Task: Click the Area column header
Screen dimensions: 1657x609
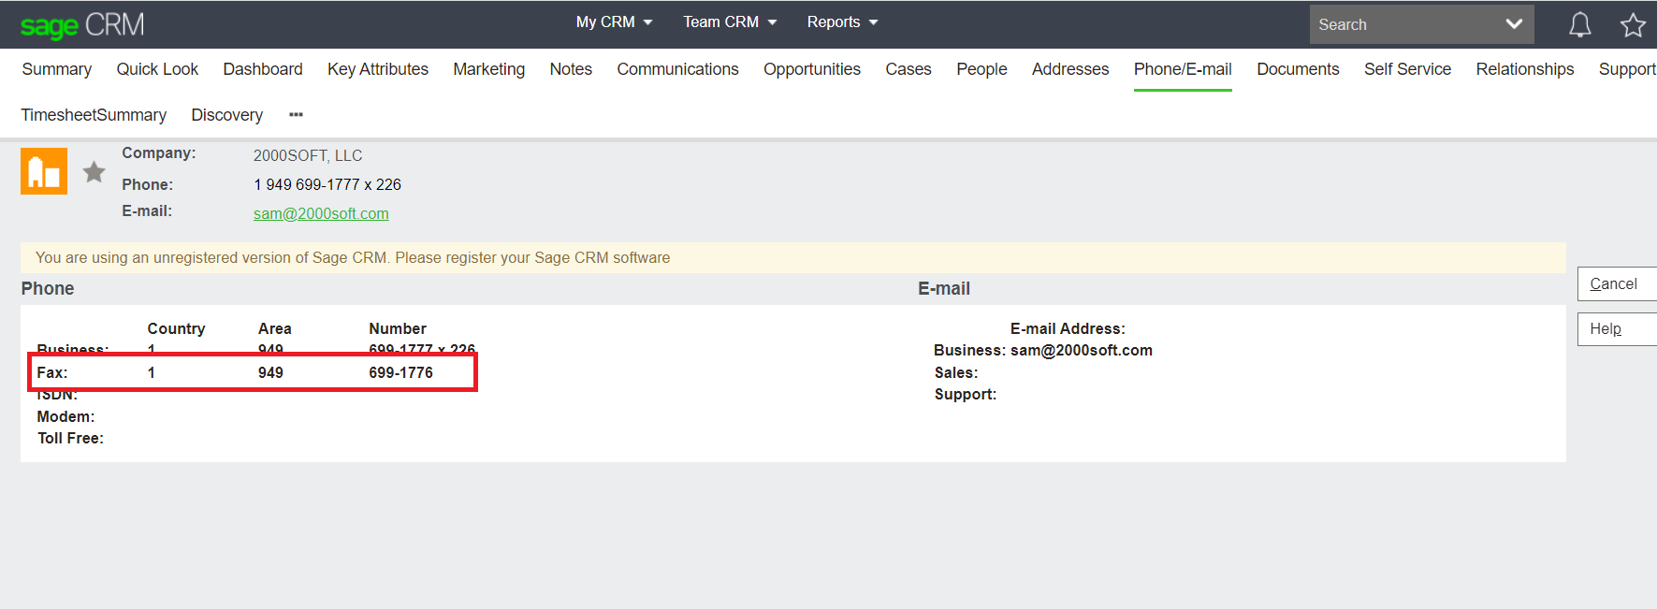Action: tap(275, 328)
